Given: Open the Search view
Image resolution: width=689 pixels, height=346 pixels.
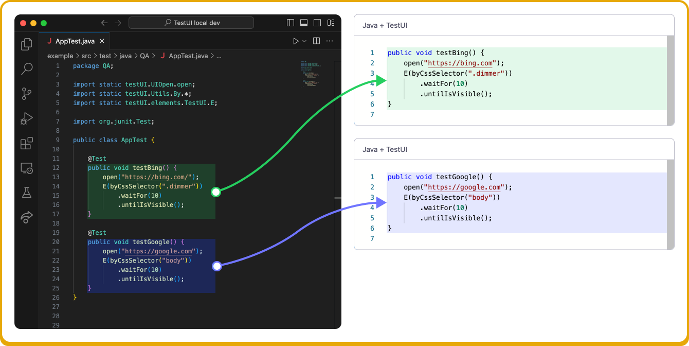Looking at the screenshot, I should click(x=26, y=69).
